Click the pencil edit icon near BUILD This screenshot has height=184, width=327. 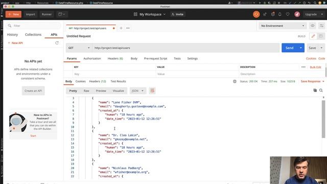click(x=313, y=36)
